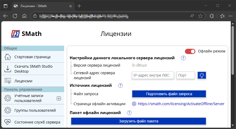Image resolution: width=236 pixels, height=129 pixels.
Task: Open the tab actions menu icon
Action: 6,6
